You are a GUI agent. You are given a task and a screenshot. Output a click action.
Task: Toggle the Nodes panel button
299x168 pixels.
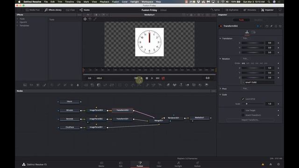point(85,10)
